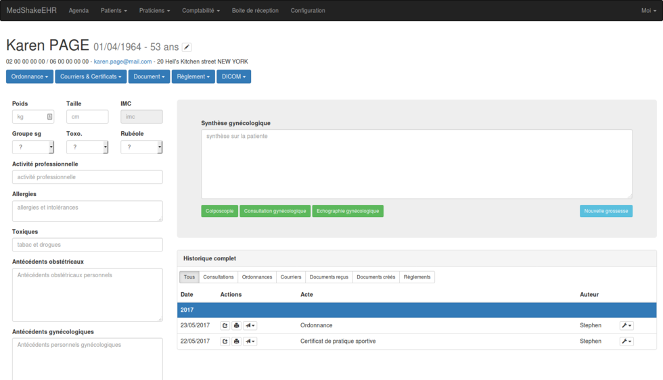Screen dimensions: 663x380
Task: Open send menu for the Ordonnance row
Action: 250,326
